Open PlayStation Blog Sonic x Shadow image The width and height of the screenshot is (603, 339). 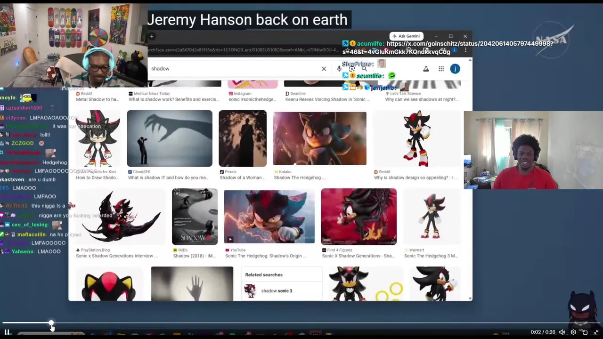[120, 217]
